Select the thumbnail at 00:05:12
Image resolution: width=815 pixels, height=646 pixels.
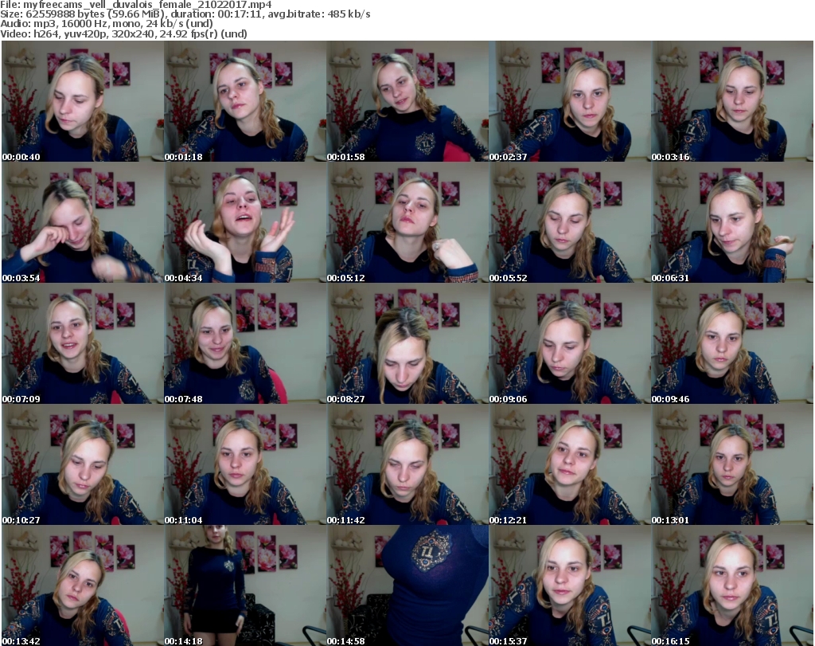(x=407, y=222)
